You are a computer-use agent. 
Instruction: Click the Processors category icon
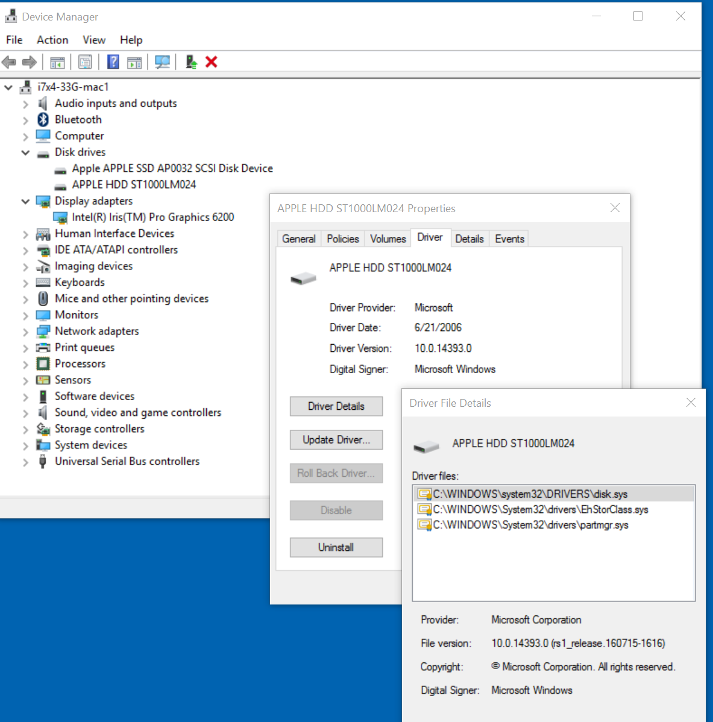point(43,364)
